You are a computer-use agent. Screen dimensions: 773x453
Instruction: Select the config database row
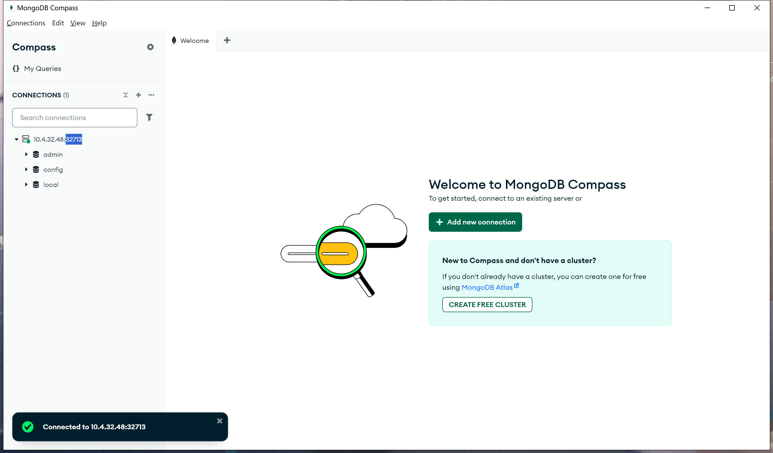click(x=84, y=169)
